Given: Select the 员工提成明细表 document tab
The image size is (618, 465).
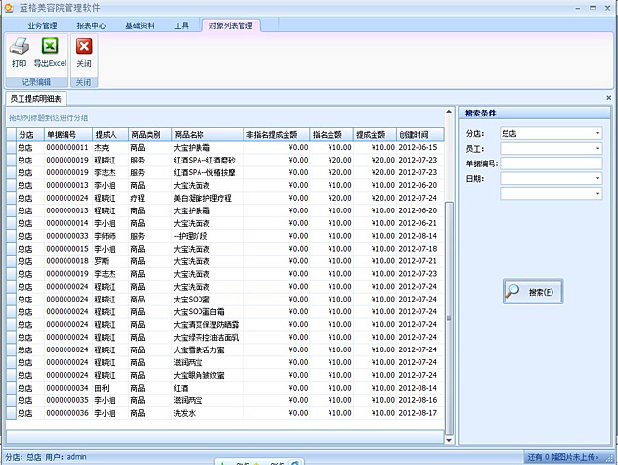Looking at the screenshot, I should (36, 99).
